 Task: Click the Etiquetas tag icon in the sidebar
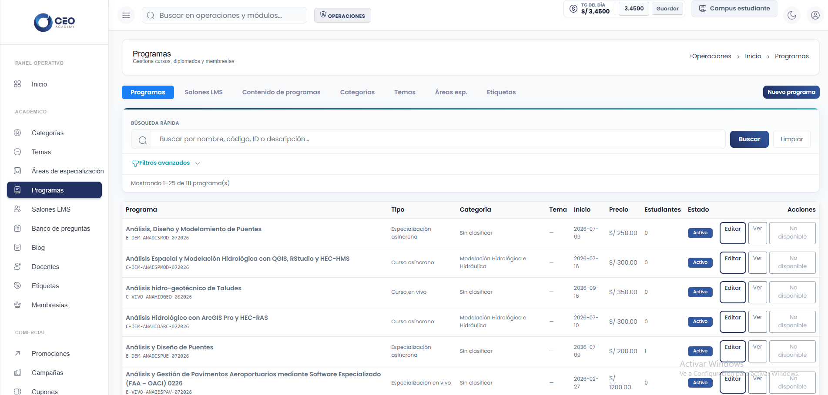click(x=17, y=285)
